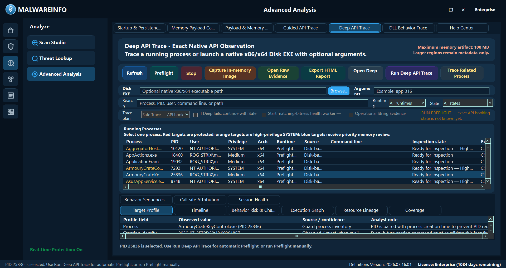
Task: Start Run Deep API Trace
Action: (x=412, y=73)
